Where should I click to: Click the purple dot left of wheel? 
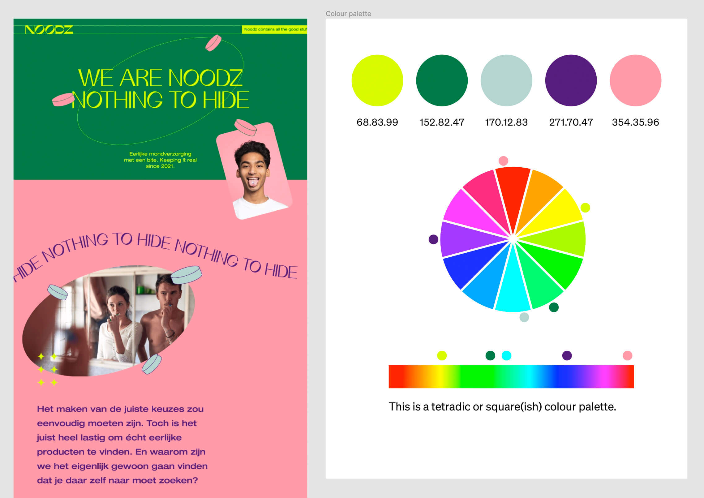point(433,239)
